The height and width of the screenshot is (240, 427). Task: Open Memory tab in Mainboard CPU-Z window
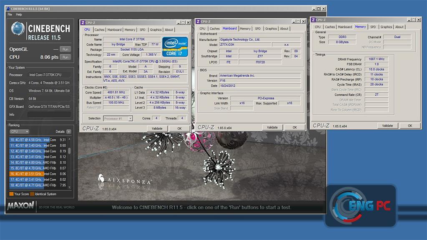pyautogui.click(x=245, y=29)
